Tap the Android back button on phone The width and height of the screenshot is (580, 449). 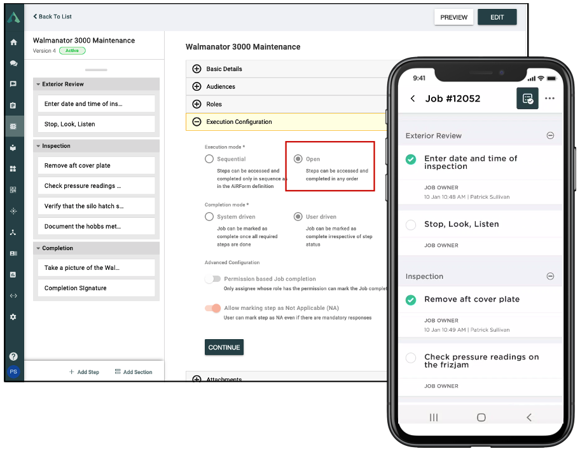tap(529, 417)
